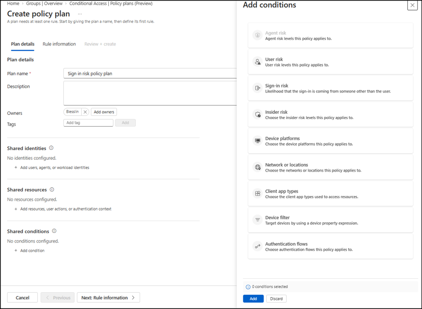Screen dimensions: 422x309
Task: Remove Blesslin from owners with X
Action: coord(85,112)
